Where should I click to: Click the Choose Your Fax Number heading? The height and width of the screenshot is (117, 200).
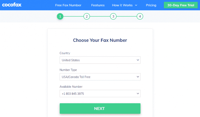point(100,40)
